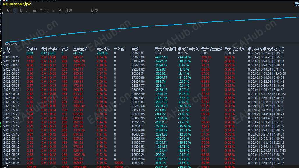The height and width of the screenshot is (168, 299).
Task: Click holding time 0:00:02 | 3:41:57 | 64:02:53
Action: [x=267, y=94]
